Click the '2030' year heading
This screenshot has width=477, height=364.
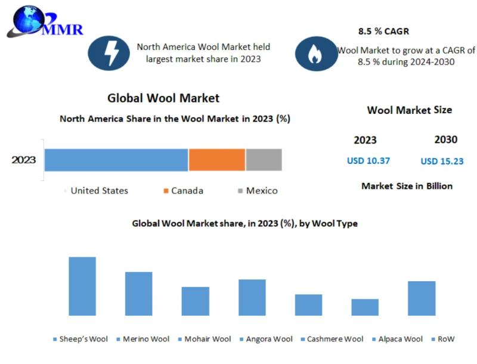click(x=446, y=139)
